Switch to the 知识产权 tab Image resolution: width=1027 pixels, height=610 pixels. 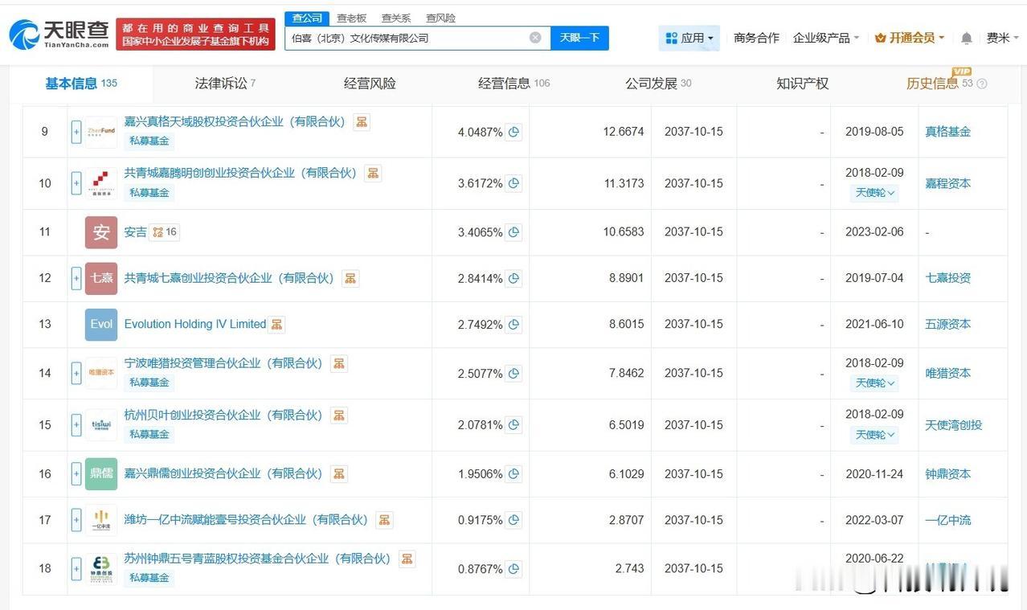coord(802,84)
